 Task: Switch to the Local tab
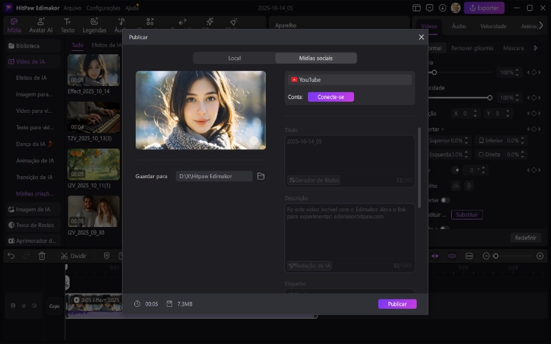234,58
